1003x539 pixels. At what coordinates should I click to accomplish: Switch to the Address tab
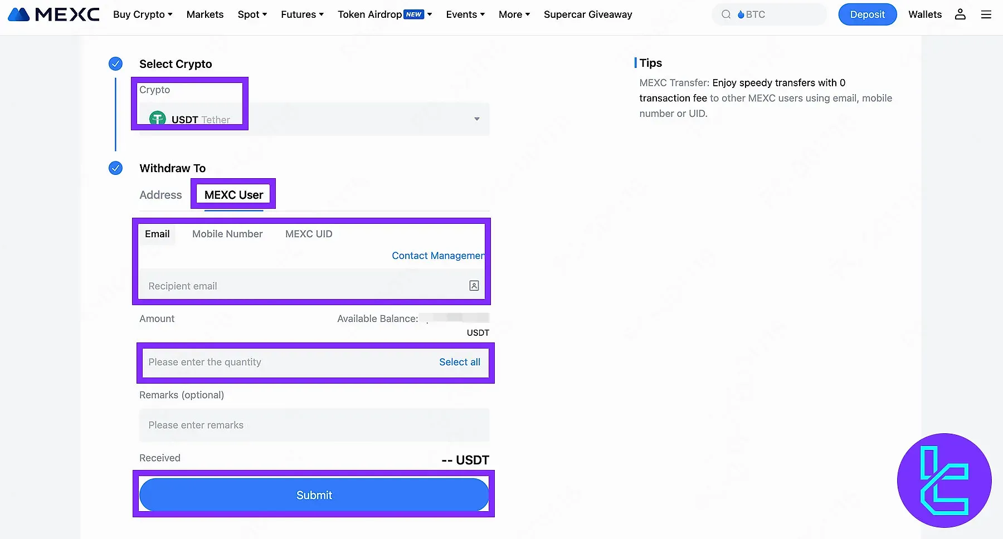(160, 195)
